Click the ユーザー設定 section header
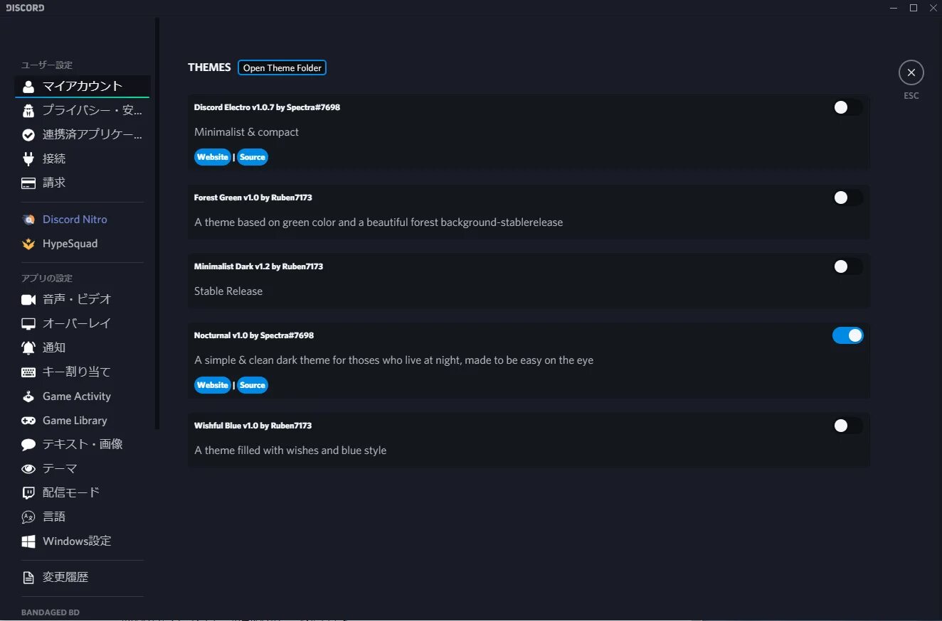Screen dimensions: 942x621 tap(47, 65)
